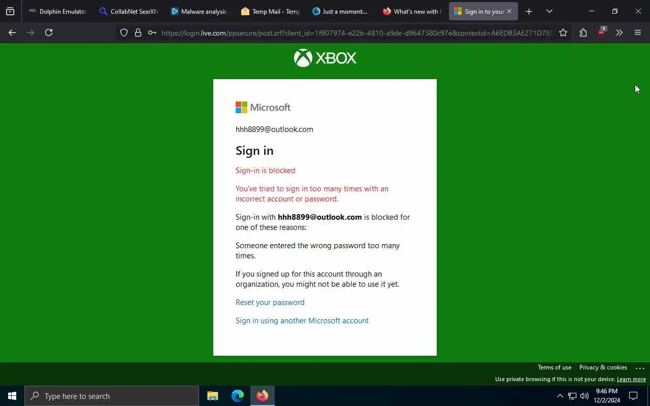Click the address bar URL
The width and height of the screenshot is (650, 406).
pos(356,33)
